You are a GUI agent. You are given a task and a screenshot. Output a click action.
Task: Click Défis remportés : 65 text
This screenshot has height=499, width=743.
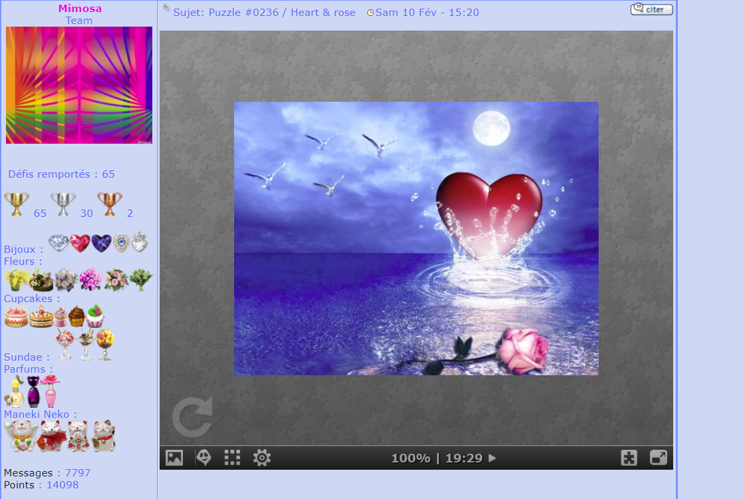61,174
